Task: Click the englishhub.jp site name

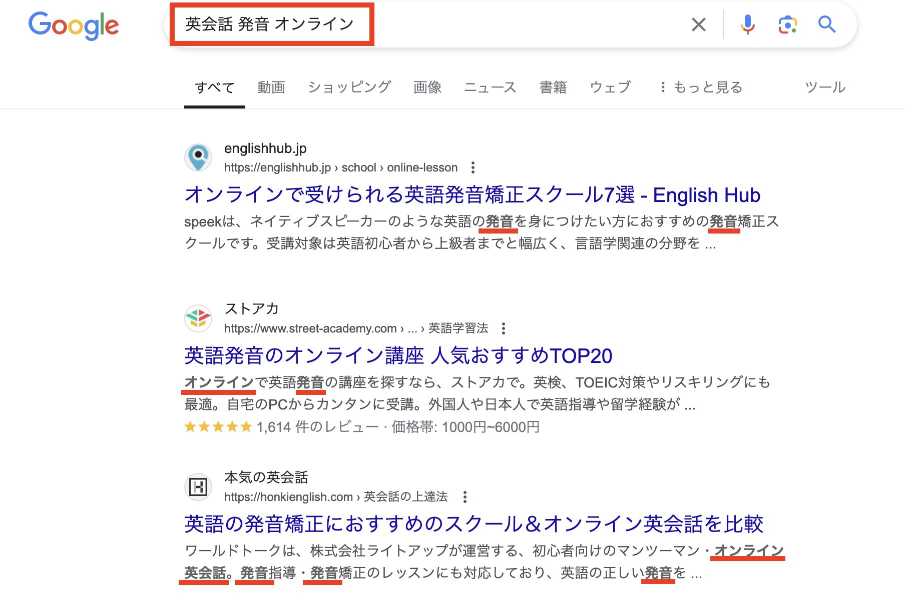Action: (x=265, y=148)
